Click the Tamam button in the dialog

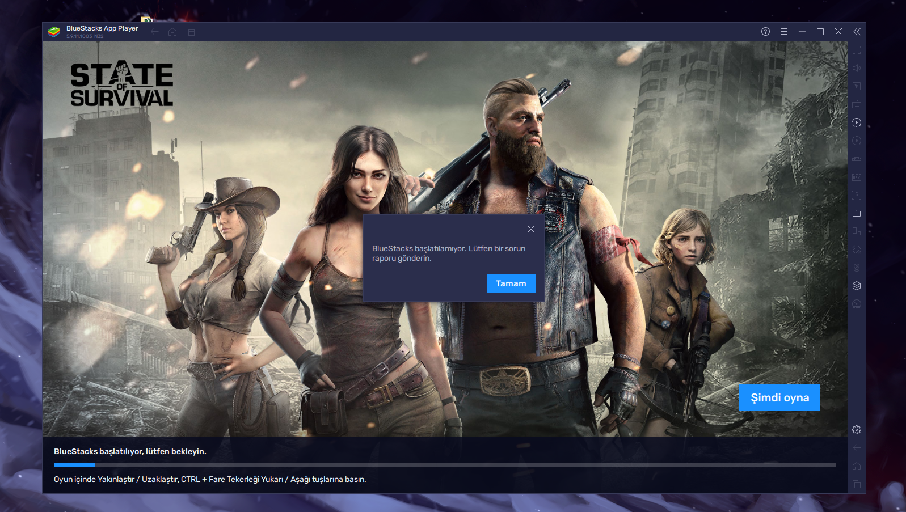(x=511, y=283)
